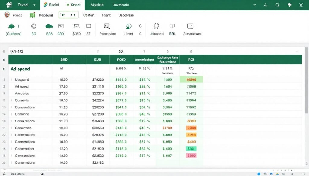Open search using the magnifier icon
The image size is (309, 176).
click(277, 5)
